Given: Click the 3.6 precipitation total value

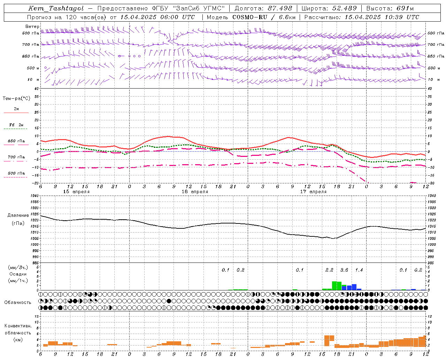Looking at the screenshot, I should [344, 270].
